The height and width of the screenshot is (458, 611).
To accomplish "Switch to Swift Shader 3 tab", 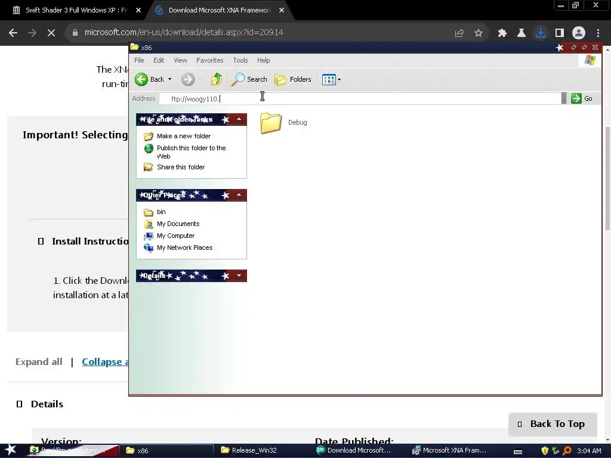I will [76, 11].
